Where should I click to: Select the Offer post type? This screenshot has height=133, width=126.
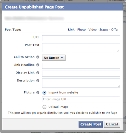(115, 30)
